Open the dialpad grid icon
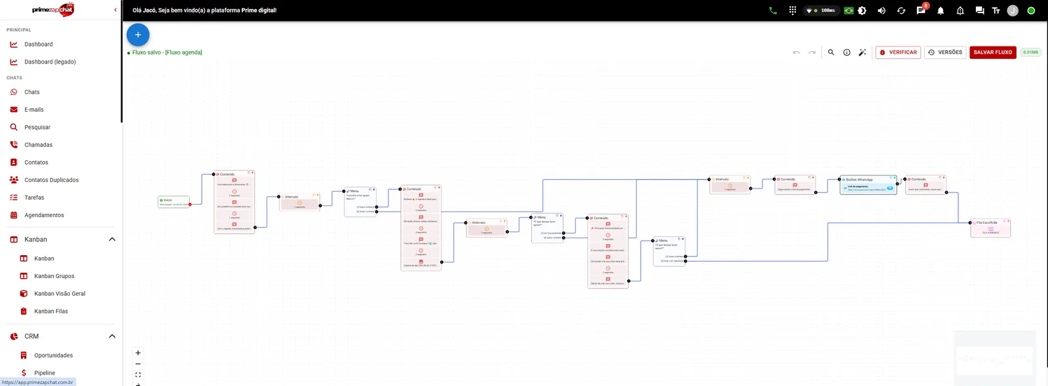Screen dimensions: 1048x386 793,10
